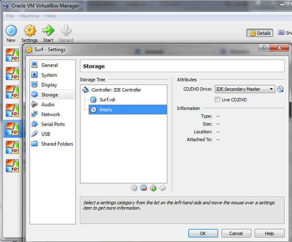Click the VirtualBox cube icon in title bar
This screenshot has height=242, width=292.
6,5
